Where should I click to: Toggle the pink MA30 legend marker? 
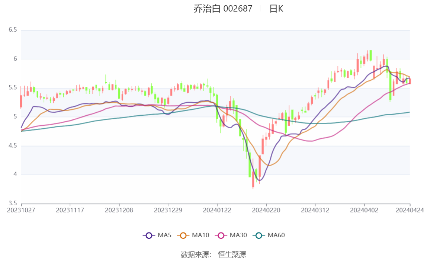(221, 235)
